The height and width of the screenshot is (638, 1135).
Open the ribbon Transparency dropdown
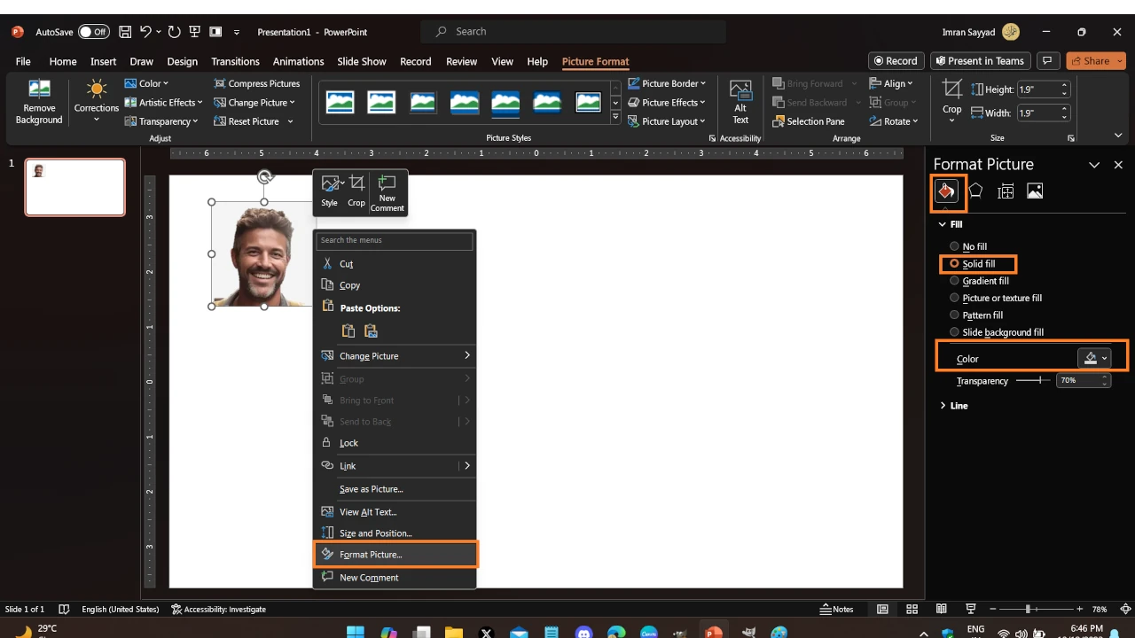click(x=161, y=121)
